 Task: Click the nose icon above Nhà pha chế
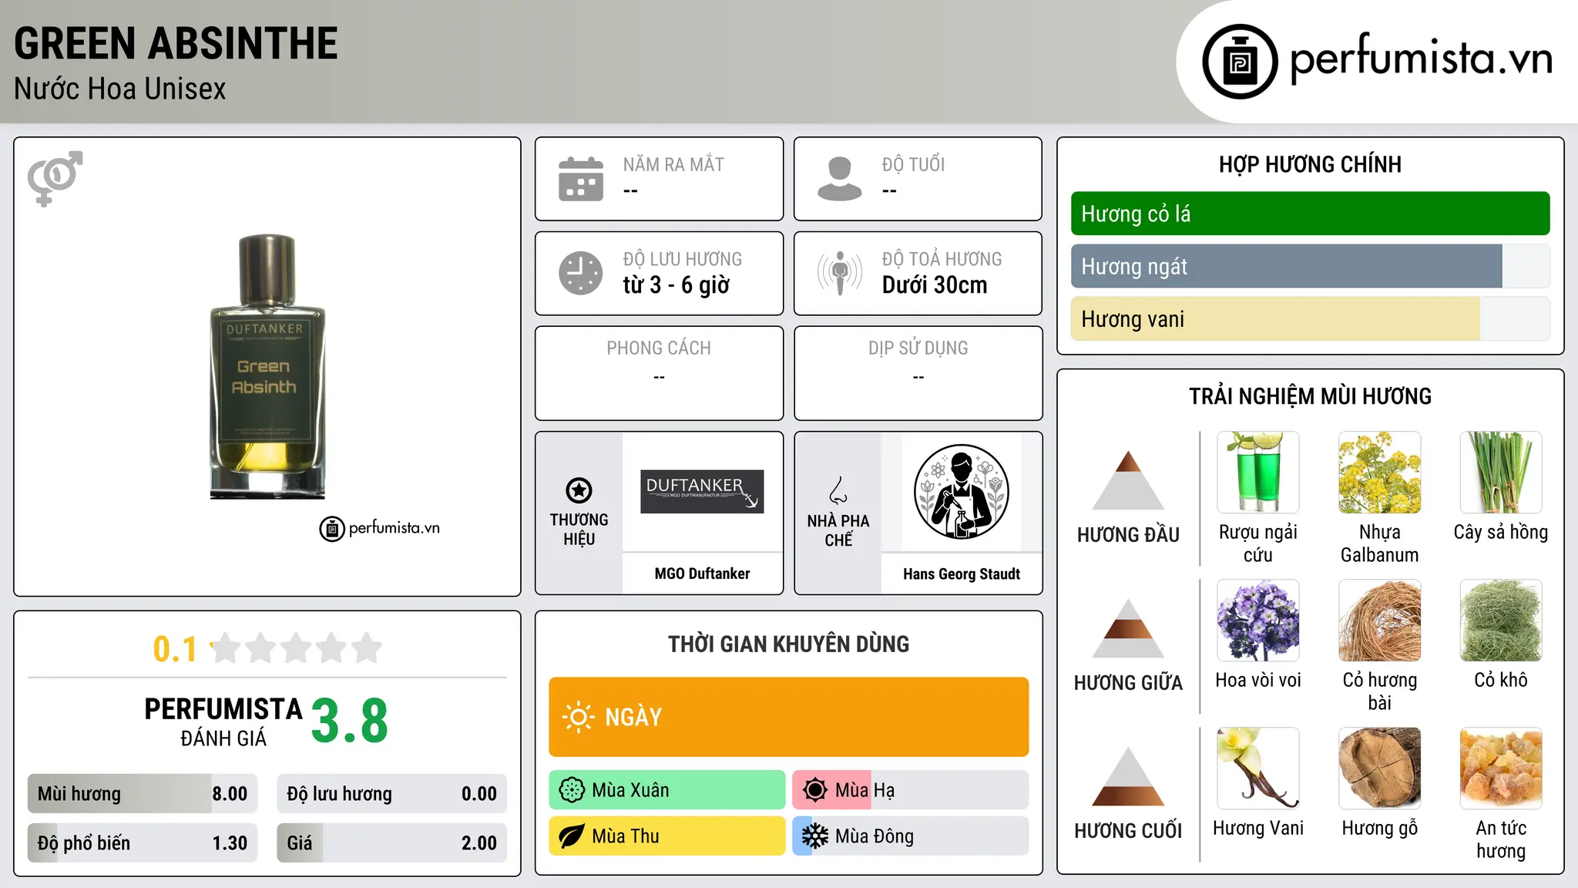click(838, 490)
